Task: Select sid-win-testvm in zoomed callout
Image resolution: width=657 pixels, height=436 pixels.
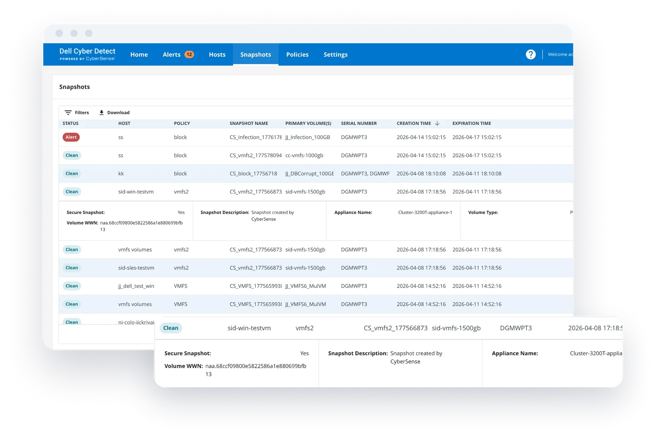Action: [x=249, y=328]
